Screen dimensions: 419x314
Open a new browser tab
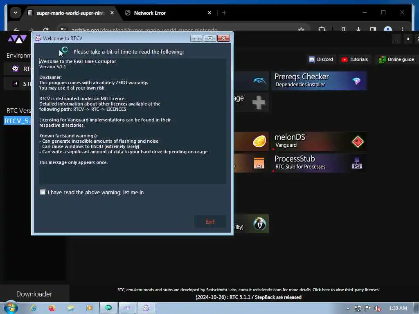pyautogui.click(x=224, y=13)
